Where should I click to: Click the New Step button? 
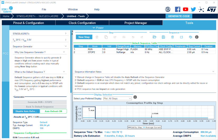tap(84, 37)
